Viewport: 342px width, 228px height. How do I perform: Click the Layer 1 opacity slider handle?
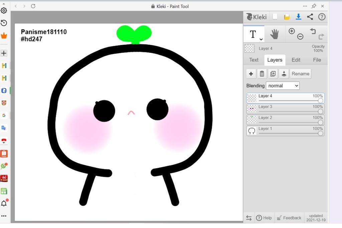[320, 133]
